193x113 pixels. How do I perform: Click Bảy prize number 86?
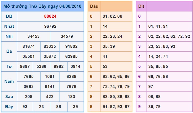59,107
